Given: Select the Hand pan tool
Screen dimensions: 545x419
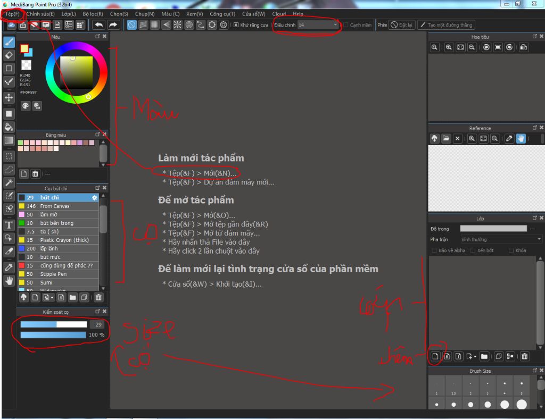Looking at the screenshot, I should pyautogui.click(x=9, y=281).
